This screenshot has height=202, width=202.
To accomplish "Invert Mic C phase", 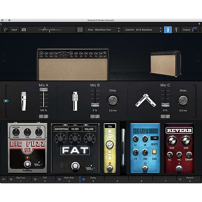I will (x=168, y=116).
